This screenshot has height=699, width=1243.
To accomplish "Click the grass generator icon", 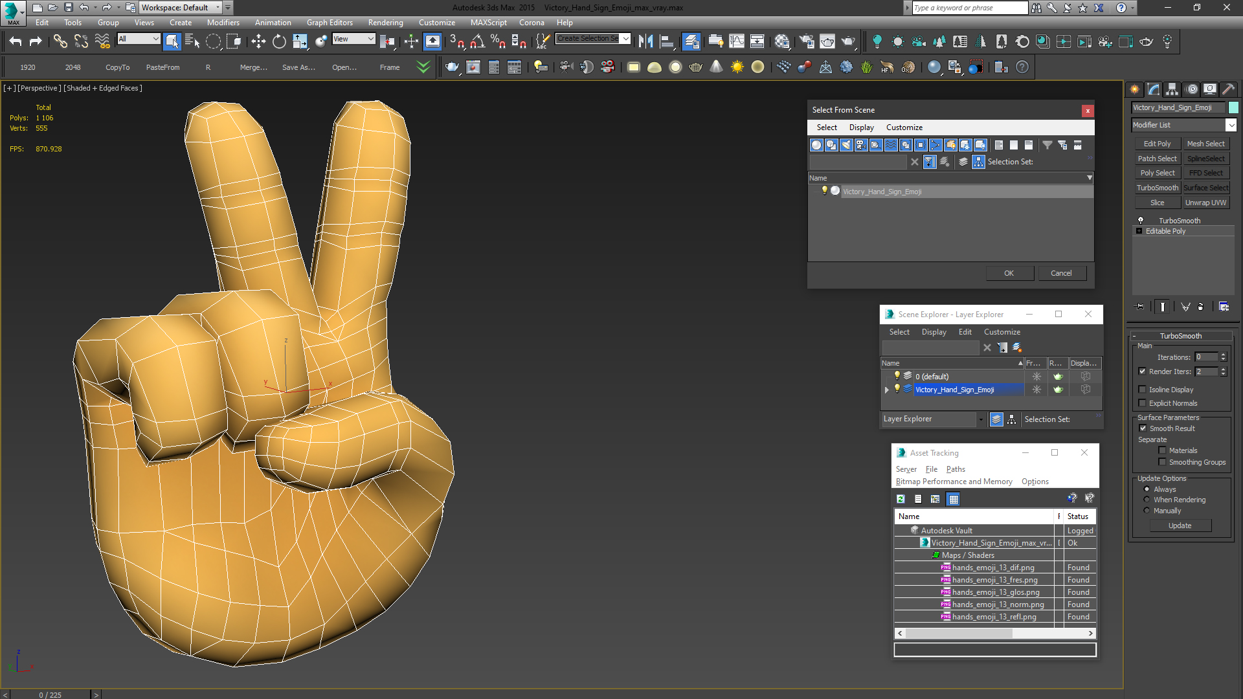I will [x=867, y=67].
